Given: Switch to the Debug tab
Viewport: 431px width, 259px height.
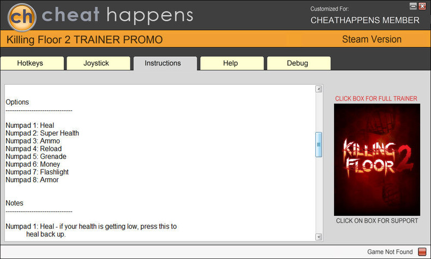Looking at the screenshot, I should click(x=299, y=63).
